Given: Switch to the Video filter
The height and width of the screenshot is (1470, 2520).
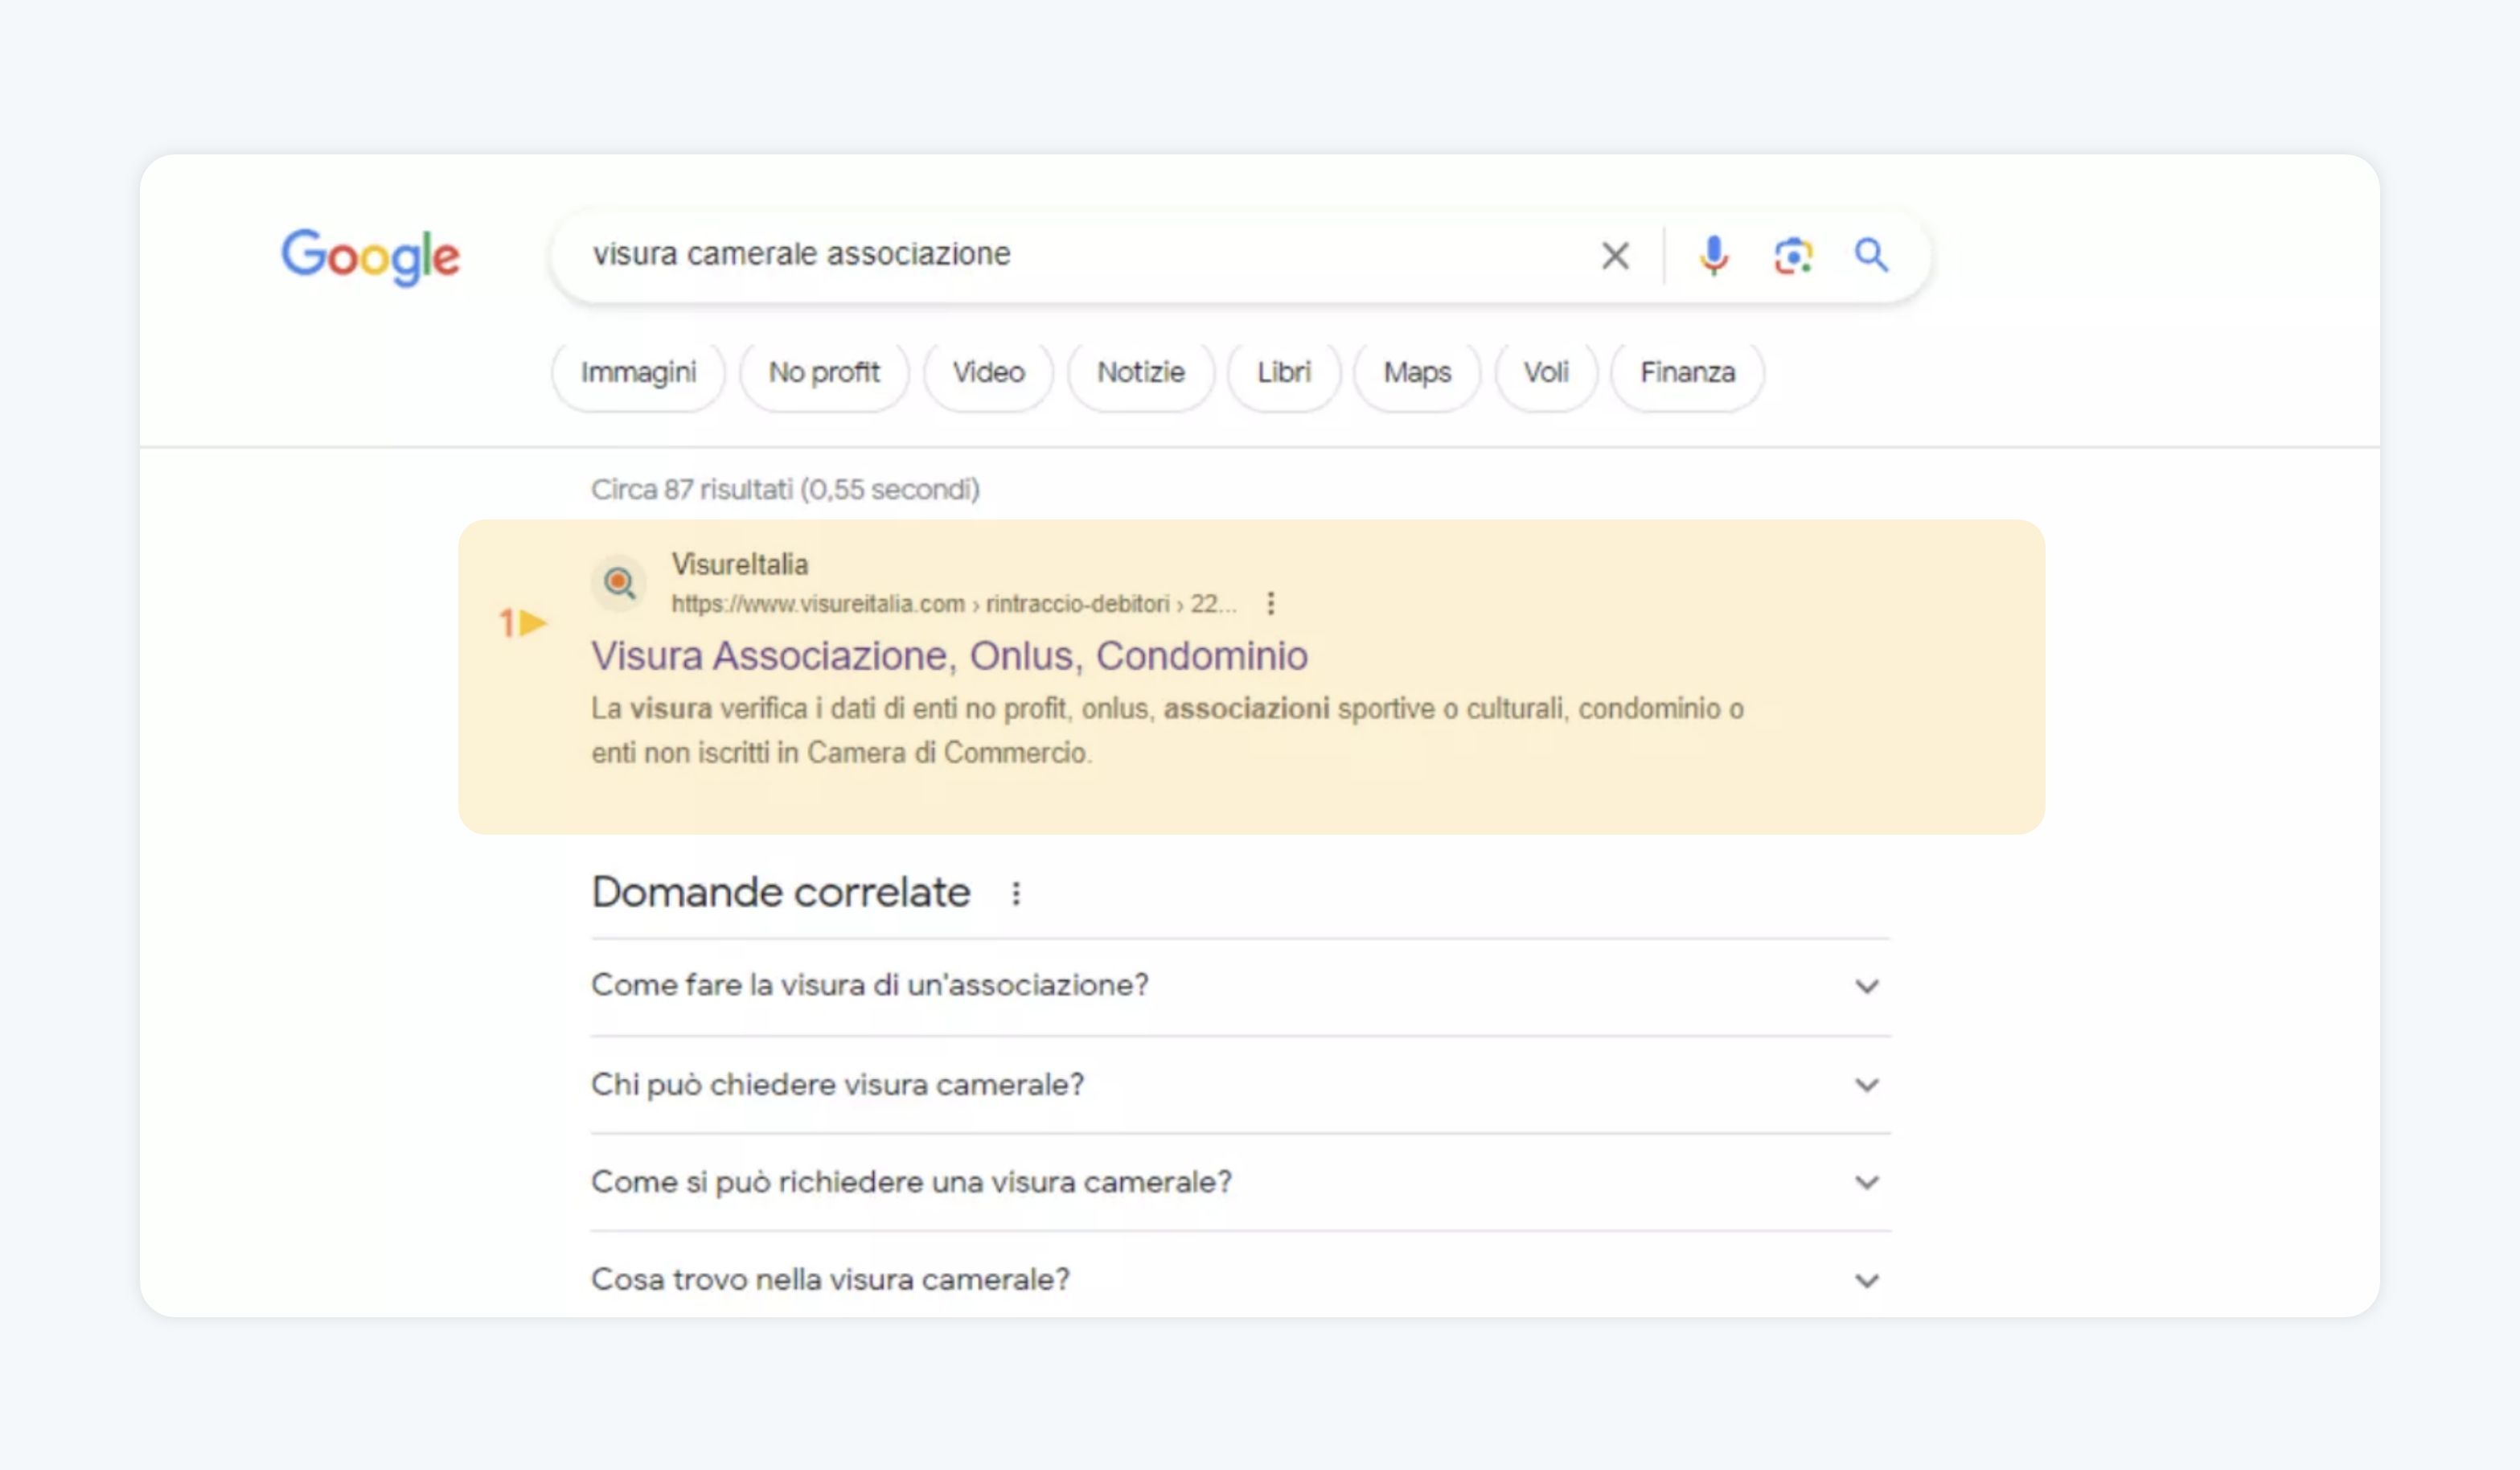Looking at the screenshot, I should coord(988,373).
